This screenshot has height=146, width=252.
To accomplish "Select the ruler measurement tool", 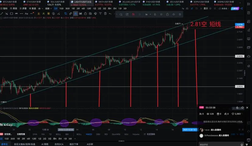I will coord(71,14).
